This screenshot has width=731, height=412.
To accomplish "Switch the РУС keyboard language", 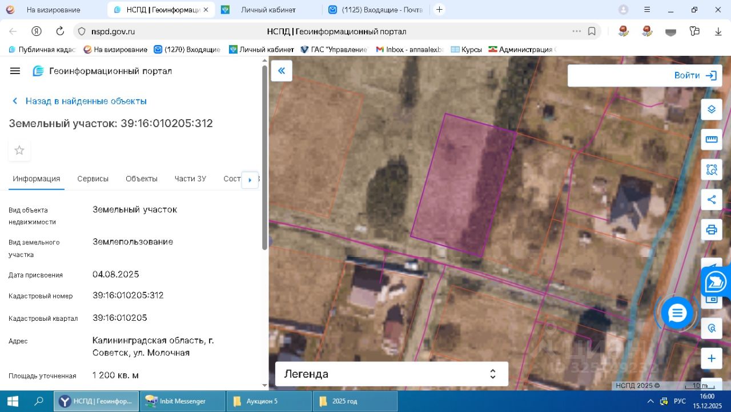I will click(x=680, y=401).
